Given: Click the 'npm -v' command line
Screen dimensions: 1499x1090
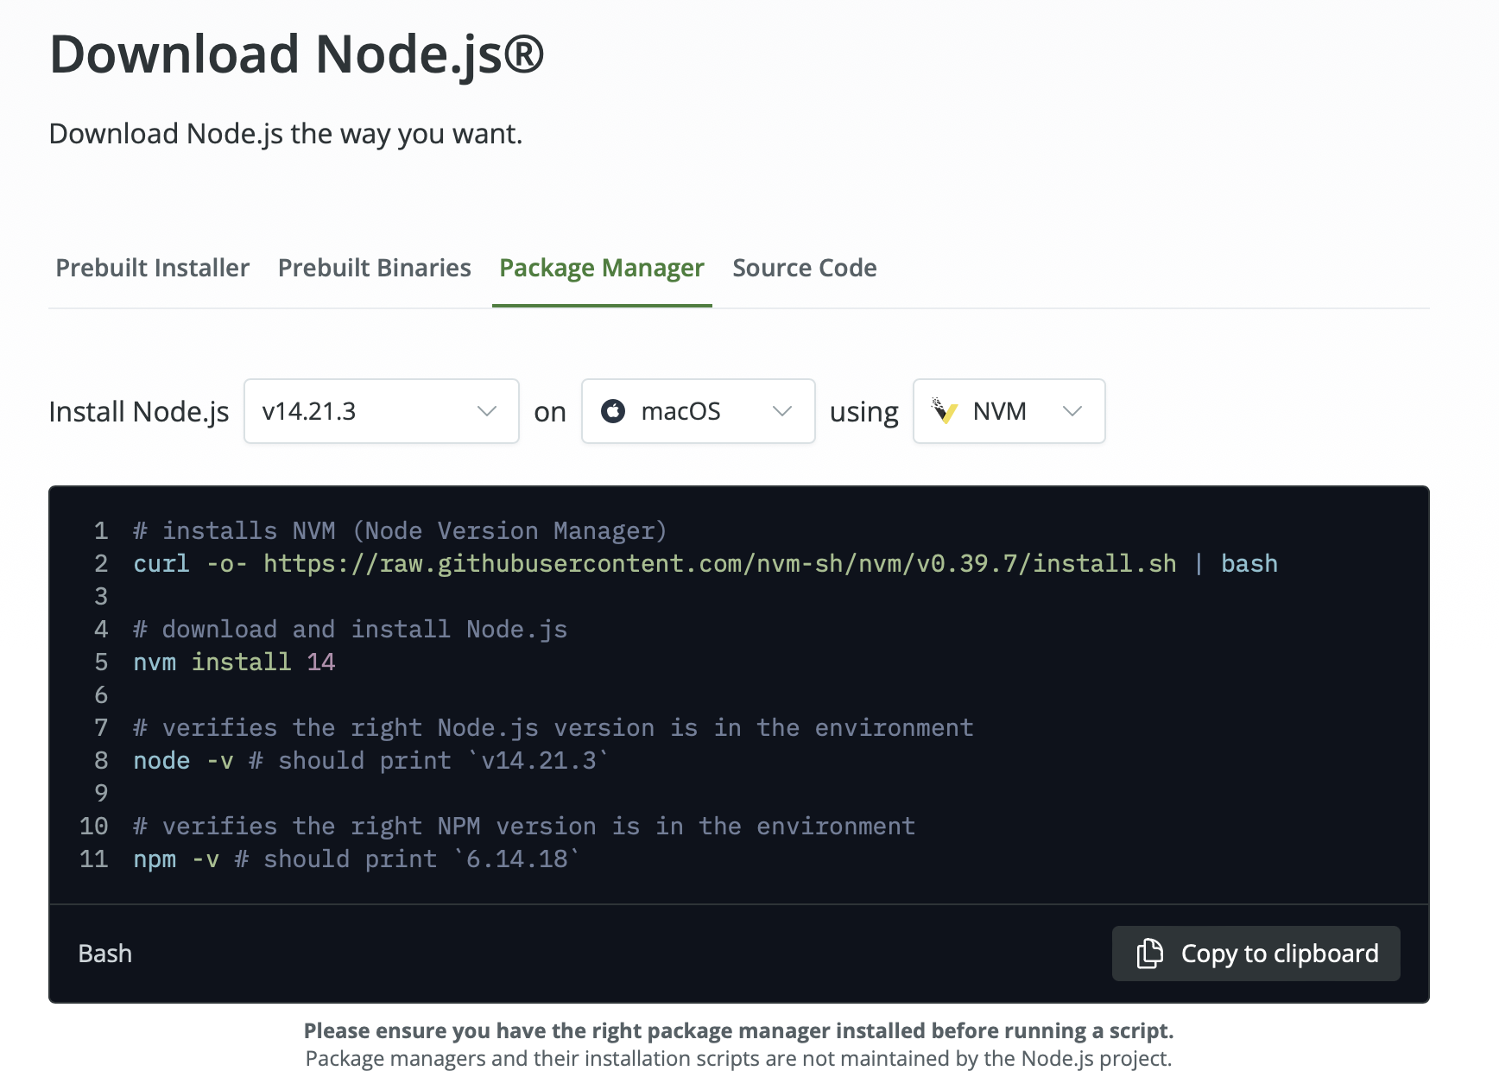Looking at the screenshot, I should [x=356, y=859].
